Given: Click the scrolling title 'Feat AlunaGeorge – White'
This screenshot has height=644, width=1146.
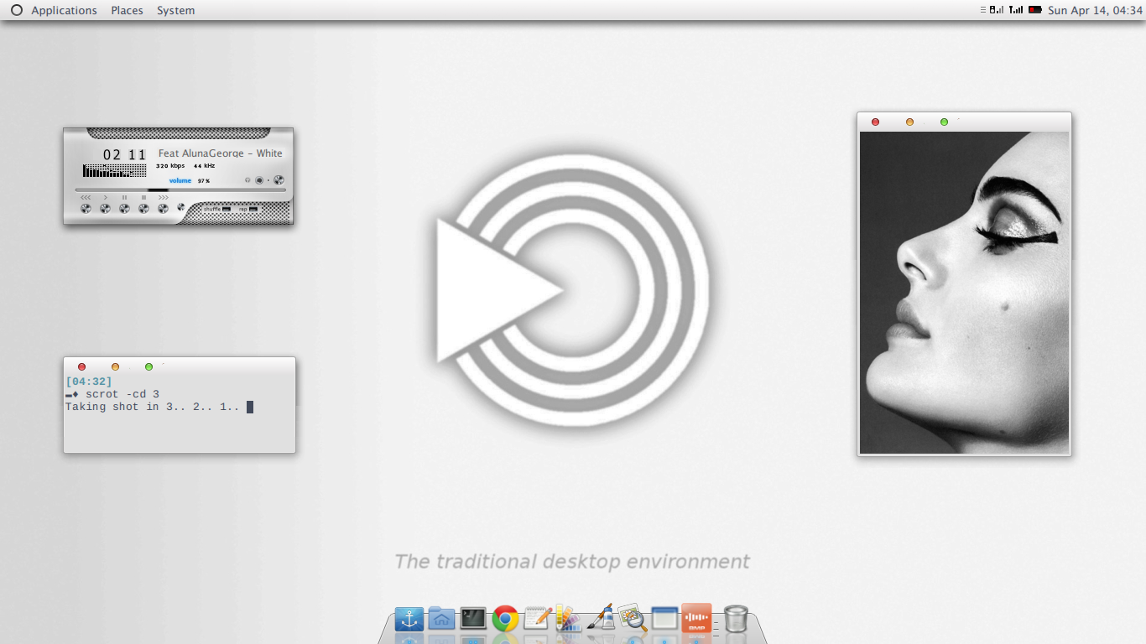Looking at the screenshot, I should (221, 153).
